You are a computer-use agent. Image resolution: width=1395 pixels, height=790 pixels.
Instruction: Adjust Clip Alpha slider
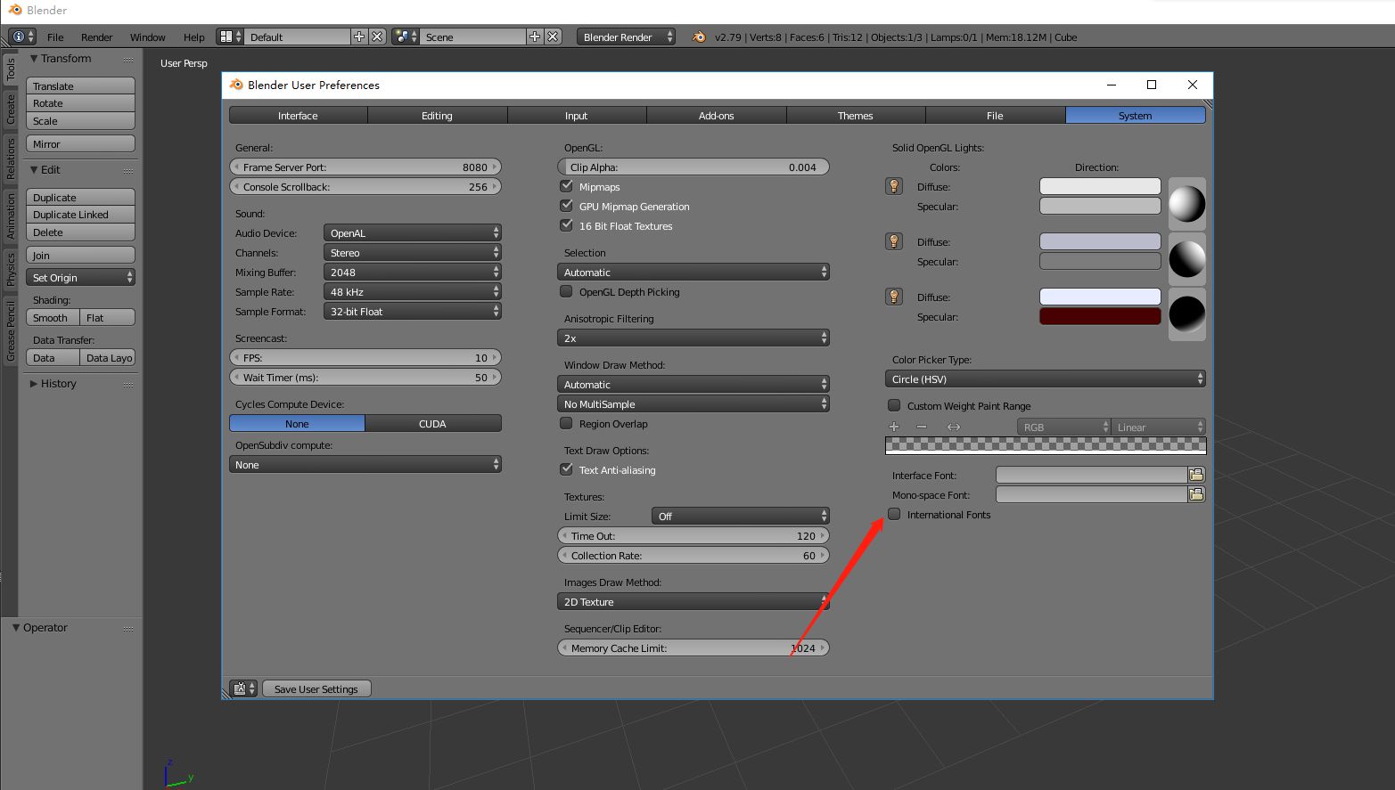click(x=693, y=167)
